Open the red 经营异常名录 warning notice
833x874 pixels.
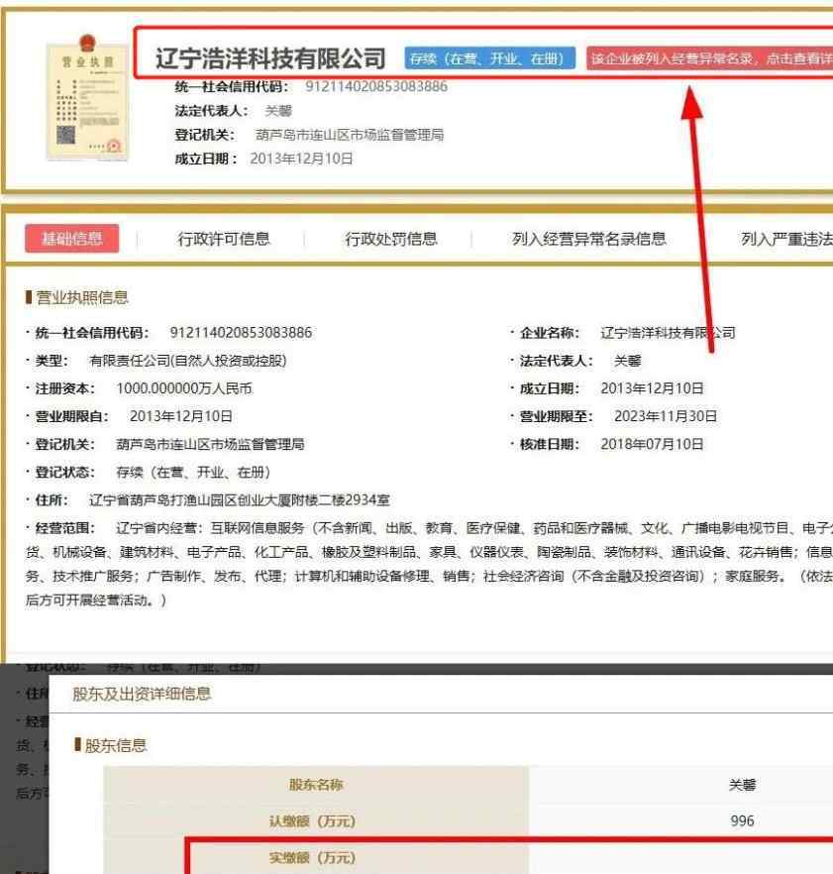click(708, 58)
